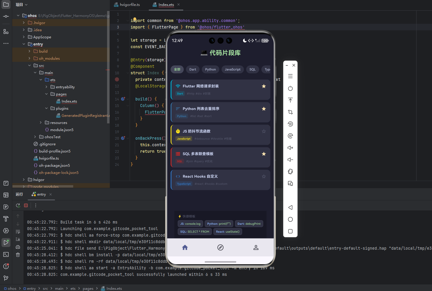The width and height of the screenshot is (432, 291).
Task: Select the Python filter chip
Action: [x=210, y=69]
